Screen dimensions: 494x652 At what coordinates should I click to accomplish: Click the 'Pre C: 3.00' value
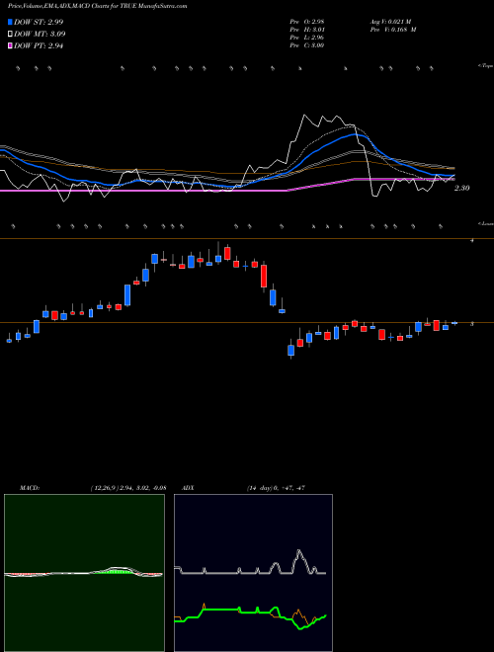307,45
